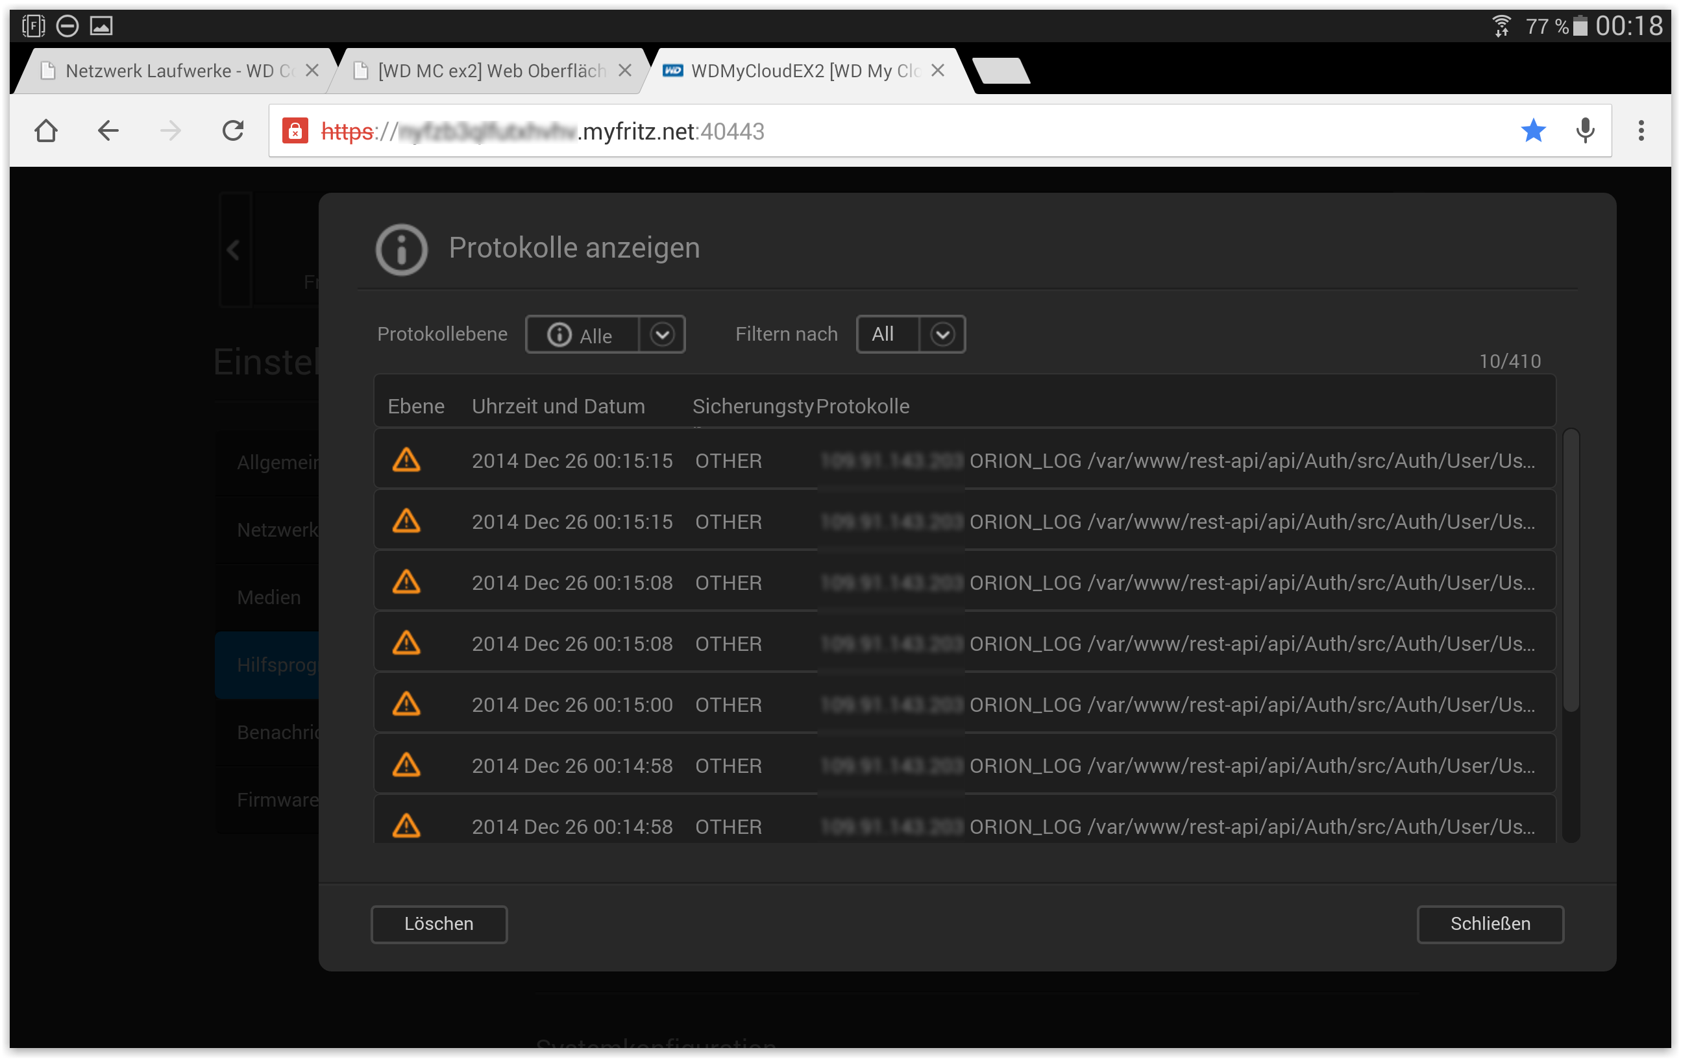Reload the page with refresh icon

pyautogui.click(x=233, y=131)
